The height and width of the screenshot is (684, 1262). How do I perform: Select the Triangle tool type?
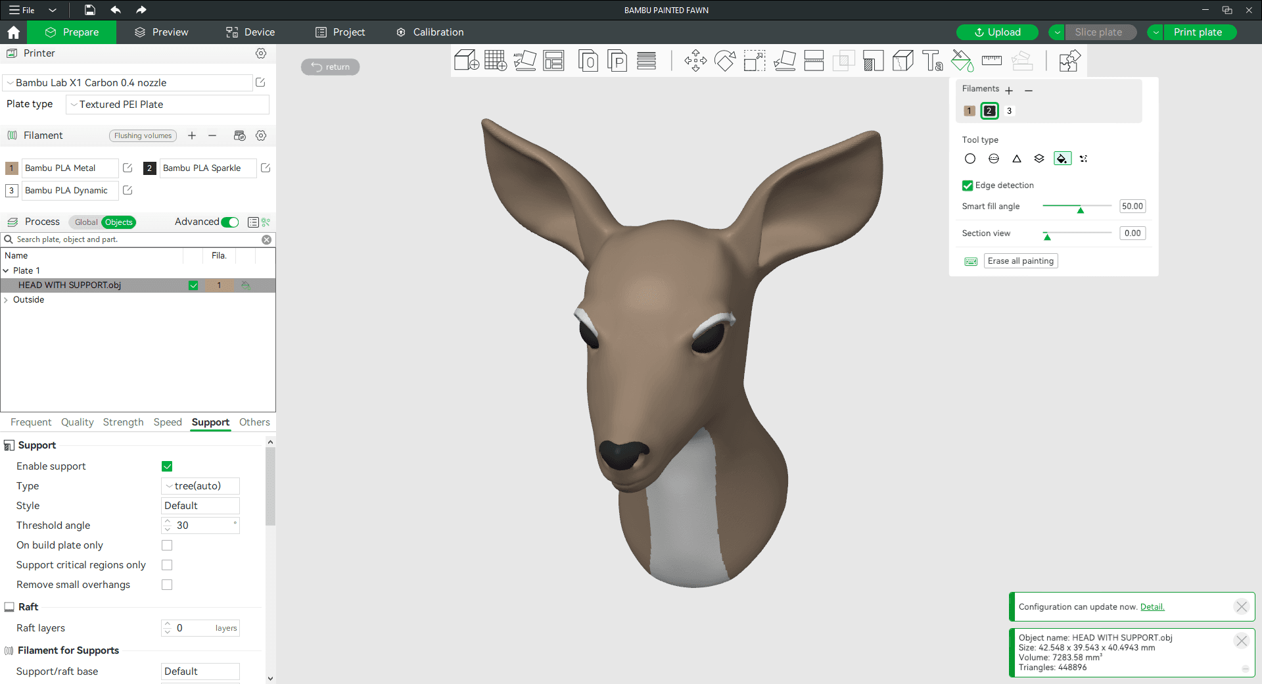pos(1017,159)
